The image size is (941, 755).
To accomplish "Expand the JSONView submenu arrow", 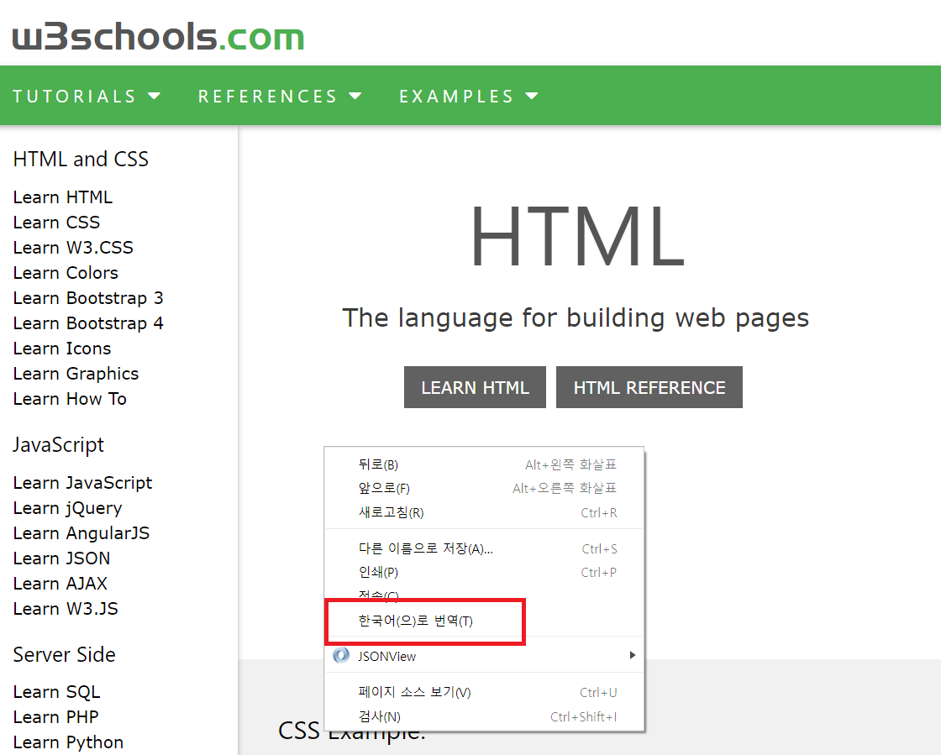I will [x=632, y=655].
